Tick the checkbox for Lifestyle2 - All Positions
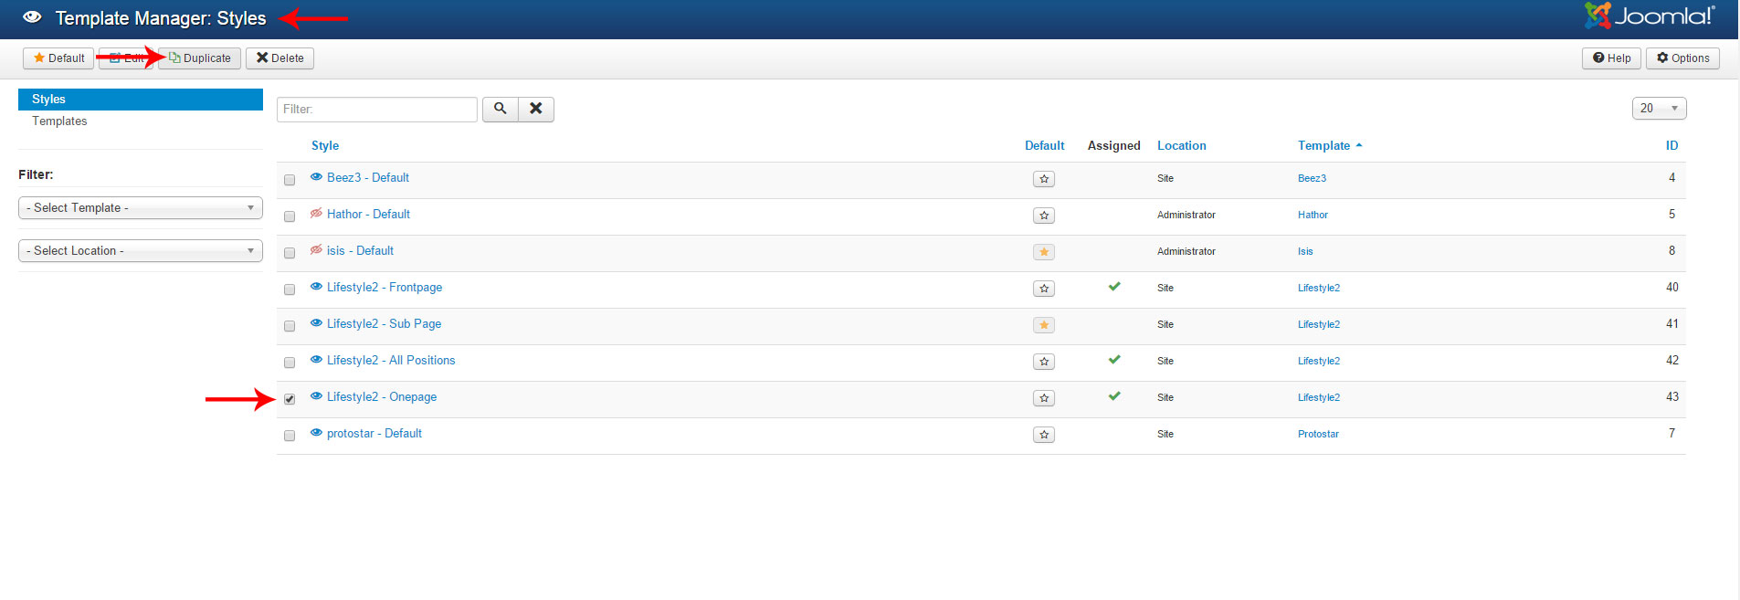This screenshot has height=600, width=1740. [290, 363]
